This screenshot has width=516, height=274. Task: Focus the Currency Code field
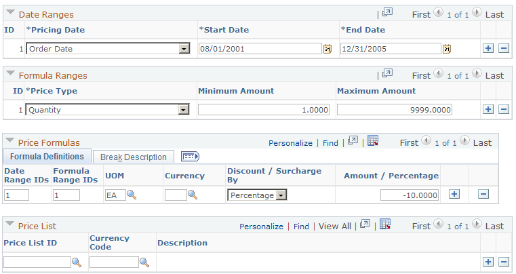(x=114, y=262)
